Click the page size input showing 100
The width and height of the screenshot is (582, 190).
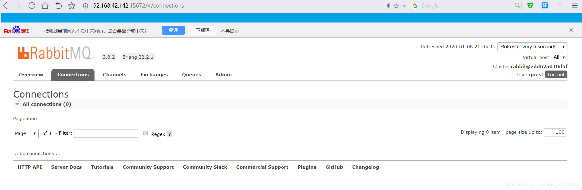coord(555,132)
